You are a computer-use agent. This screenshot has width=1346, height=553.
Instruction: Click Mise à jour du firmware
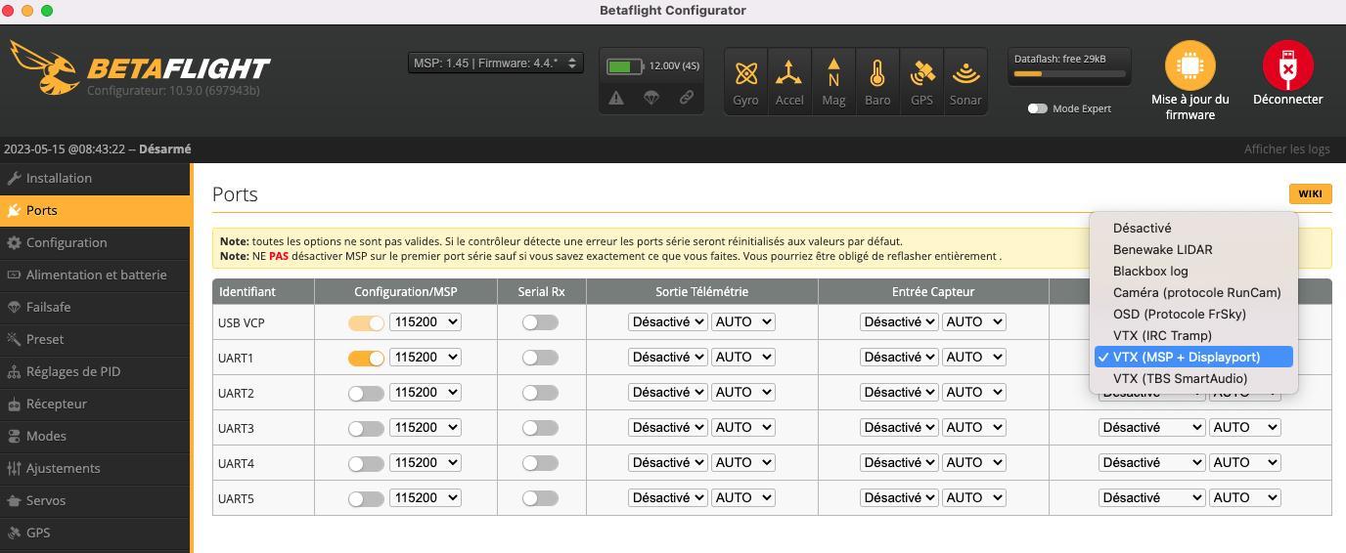(1189, 106)
